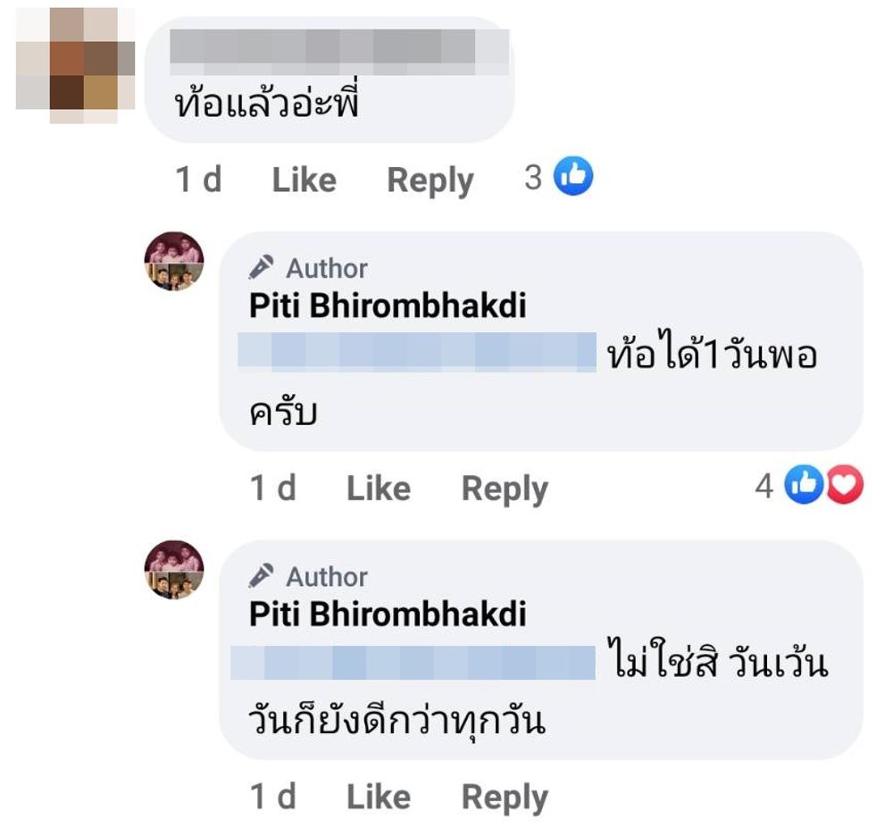Click the Author microphone icon in first reply

pyautogui.click(x=261, y=268)
